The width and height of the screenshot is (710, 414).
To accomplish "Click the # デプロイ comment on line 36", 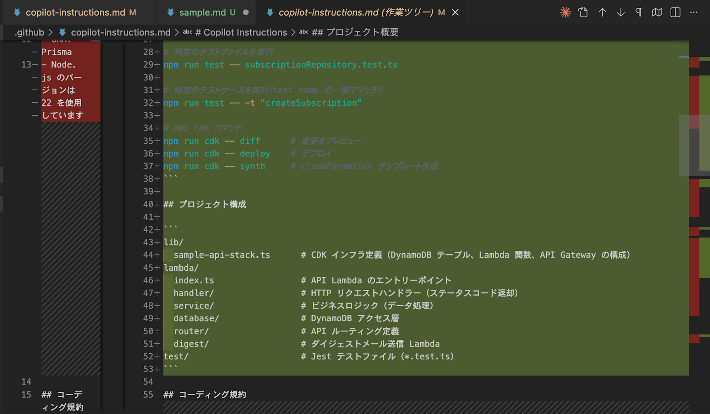I will [311, 154].
